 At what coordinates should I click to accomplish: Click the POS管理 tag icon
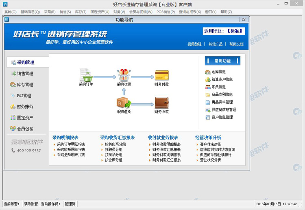pyautogui.click(x=13, y=96)
